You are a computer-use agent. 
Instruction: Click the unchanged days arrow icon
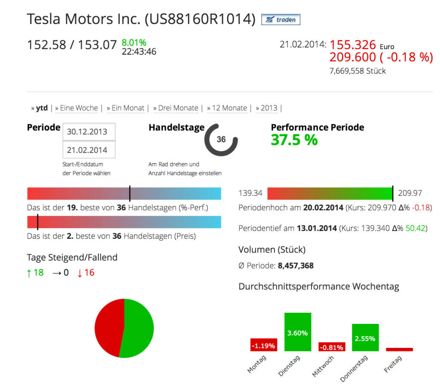coord(57,273)
